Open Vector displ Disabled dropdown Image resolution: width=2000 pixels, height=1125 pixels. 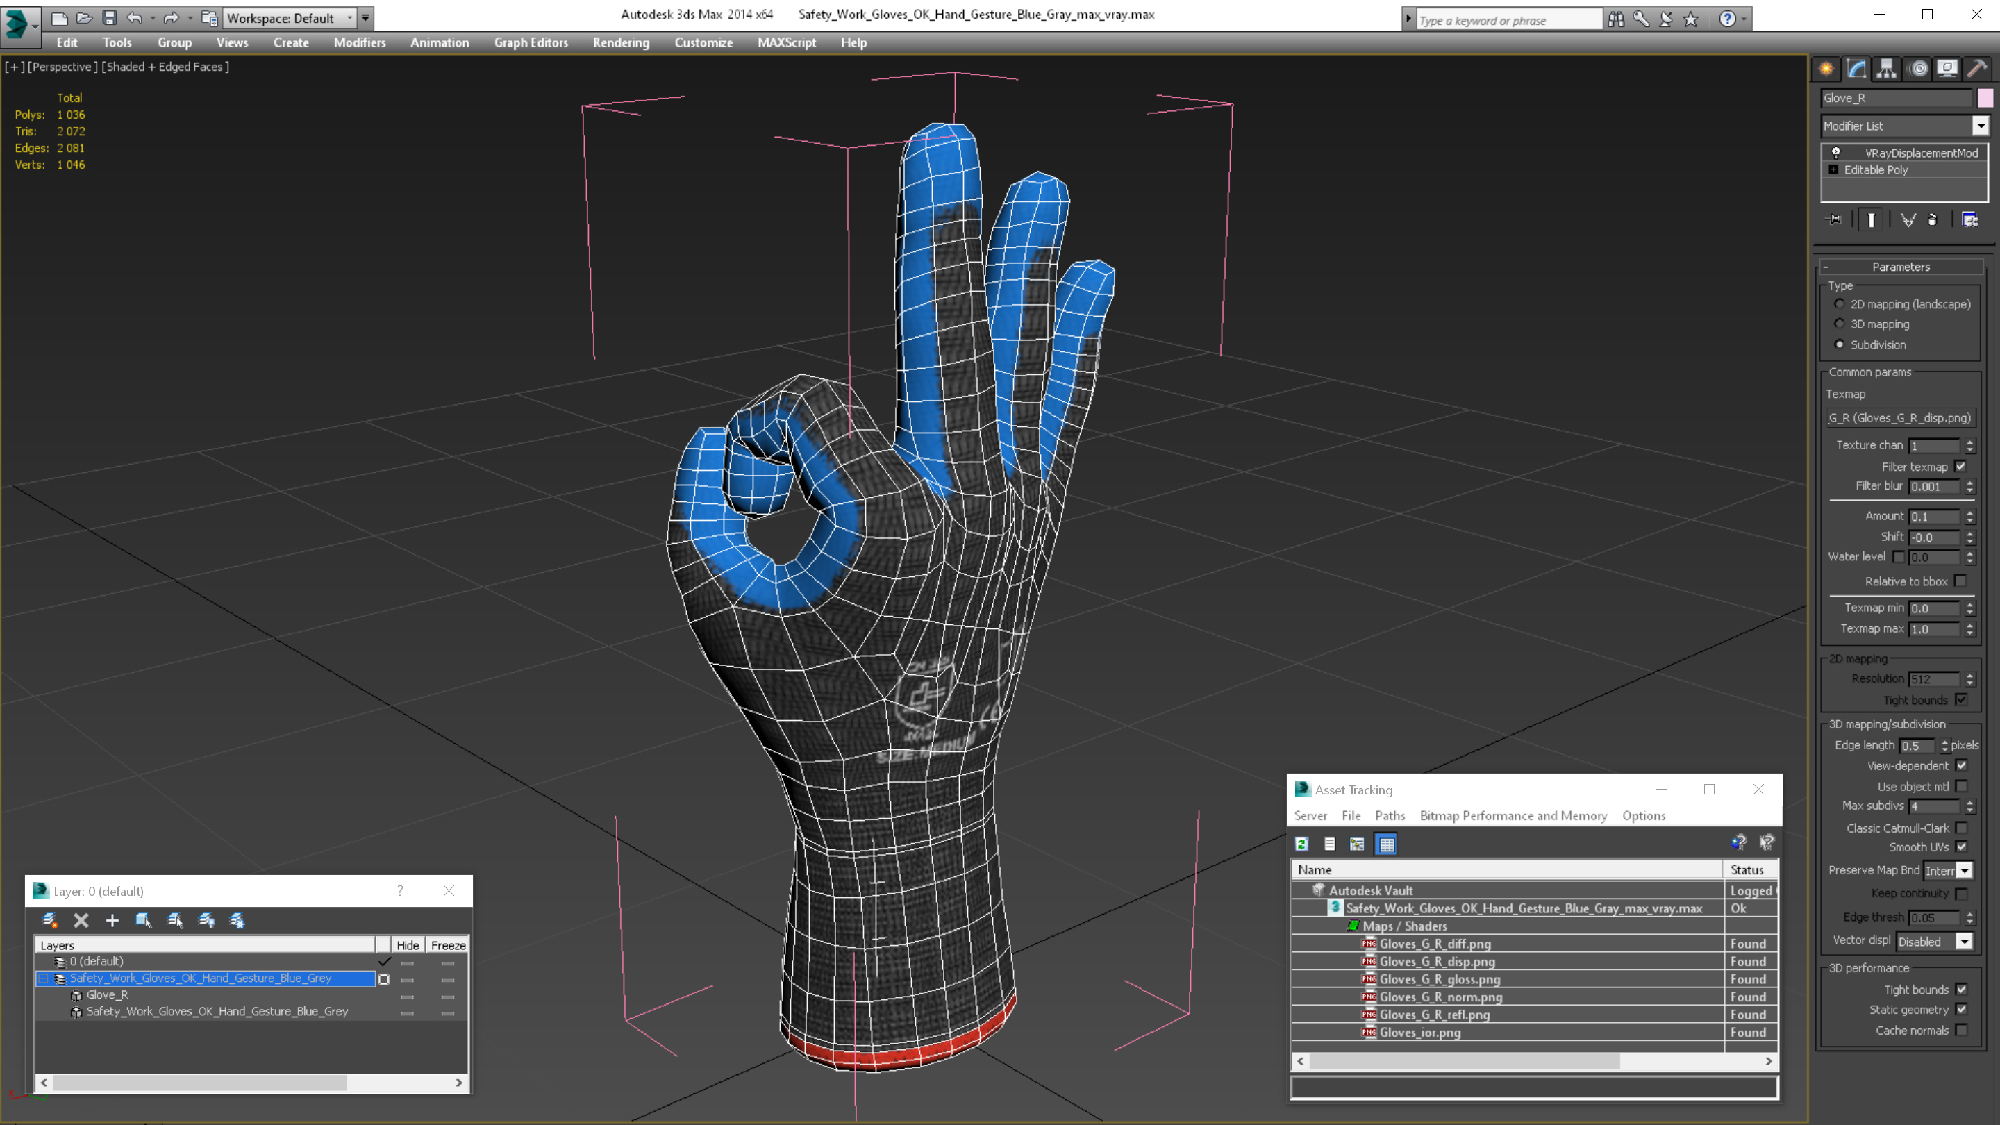tap(1963, 942)
